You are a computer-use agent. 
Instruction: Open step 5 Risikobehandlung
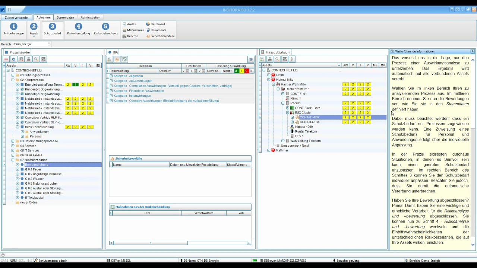click(105, 29)
